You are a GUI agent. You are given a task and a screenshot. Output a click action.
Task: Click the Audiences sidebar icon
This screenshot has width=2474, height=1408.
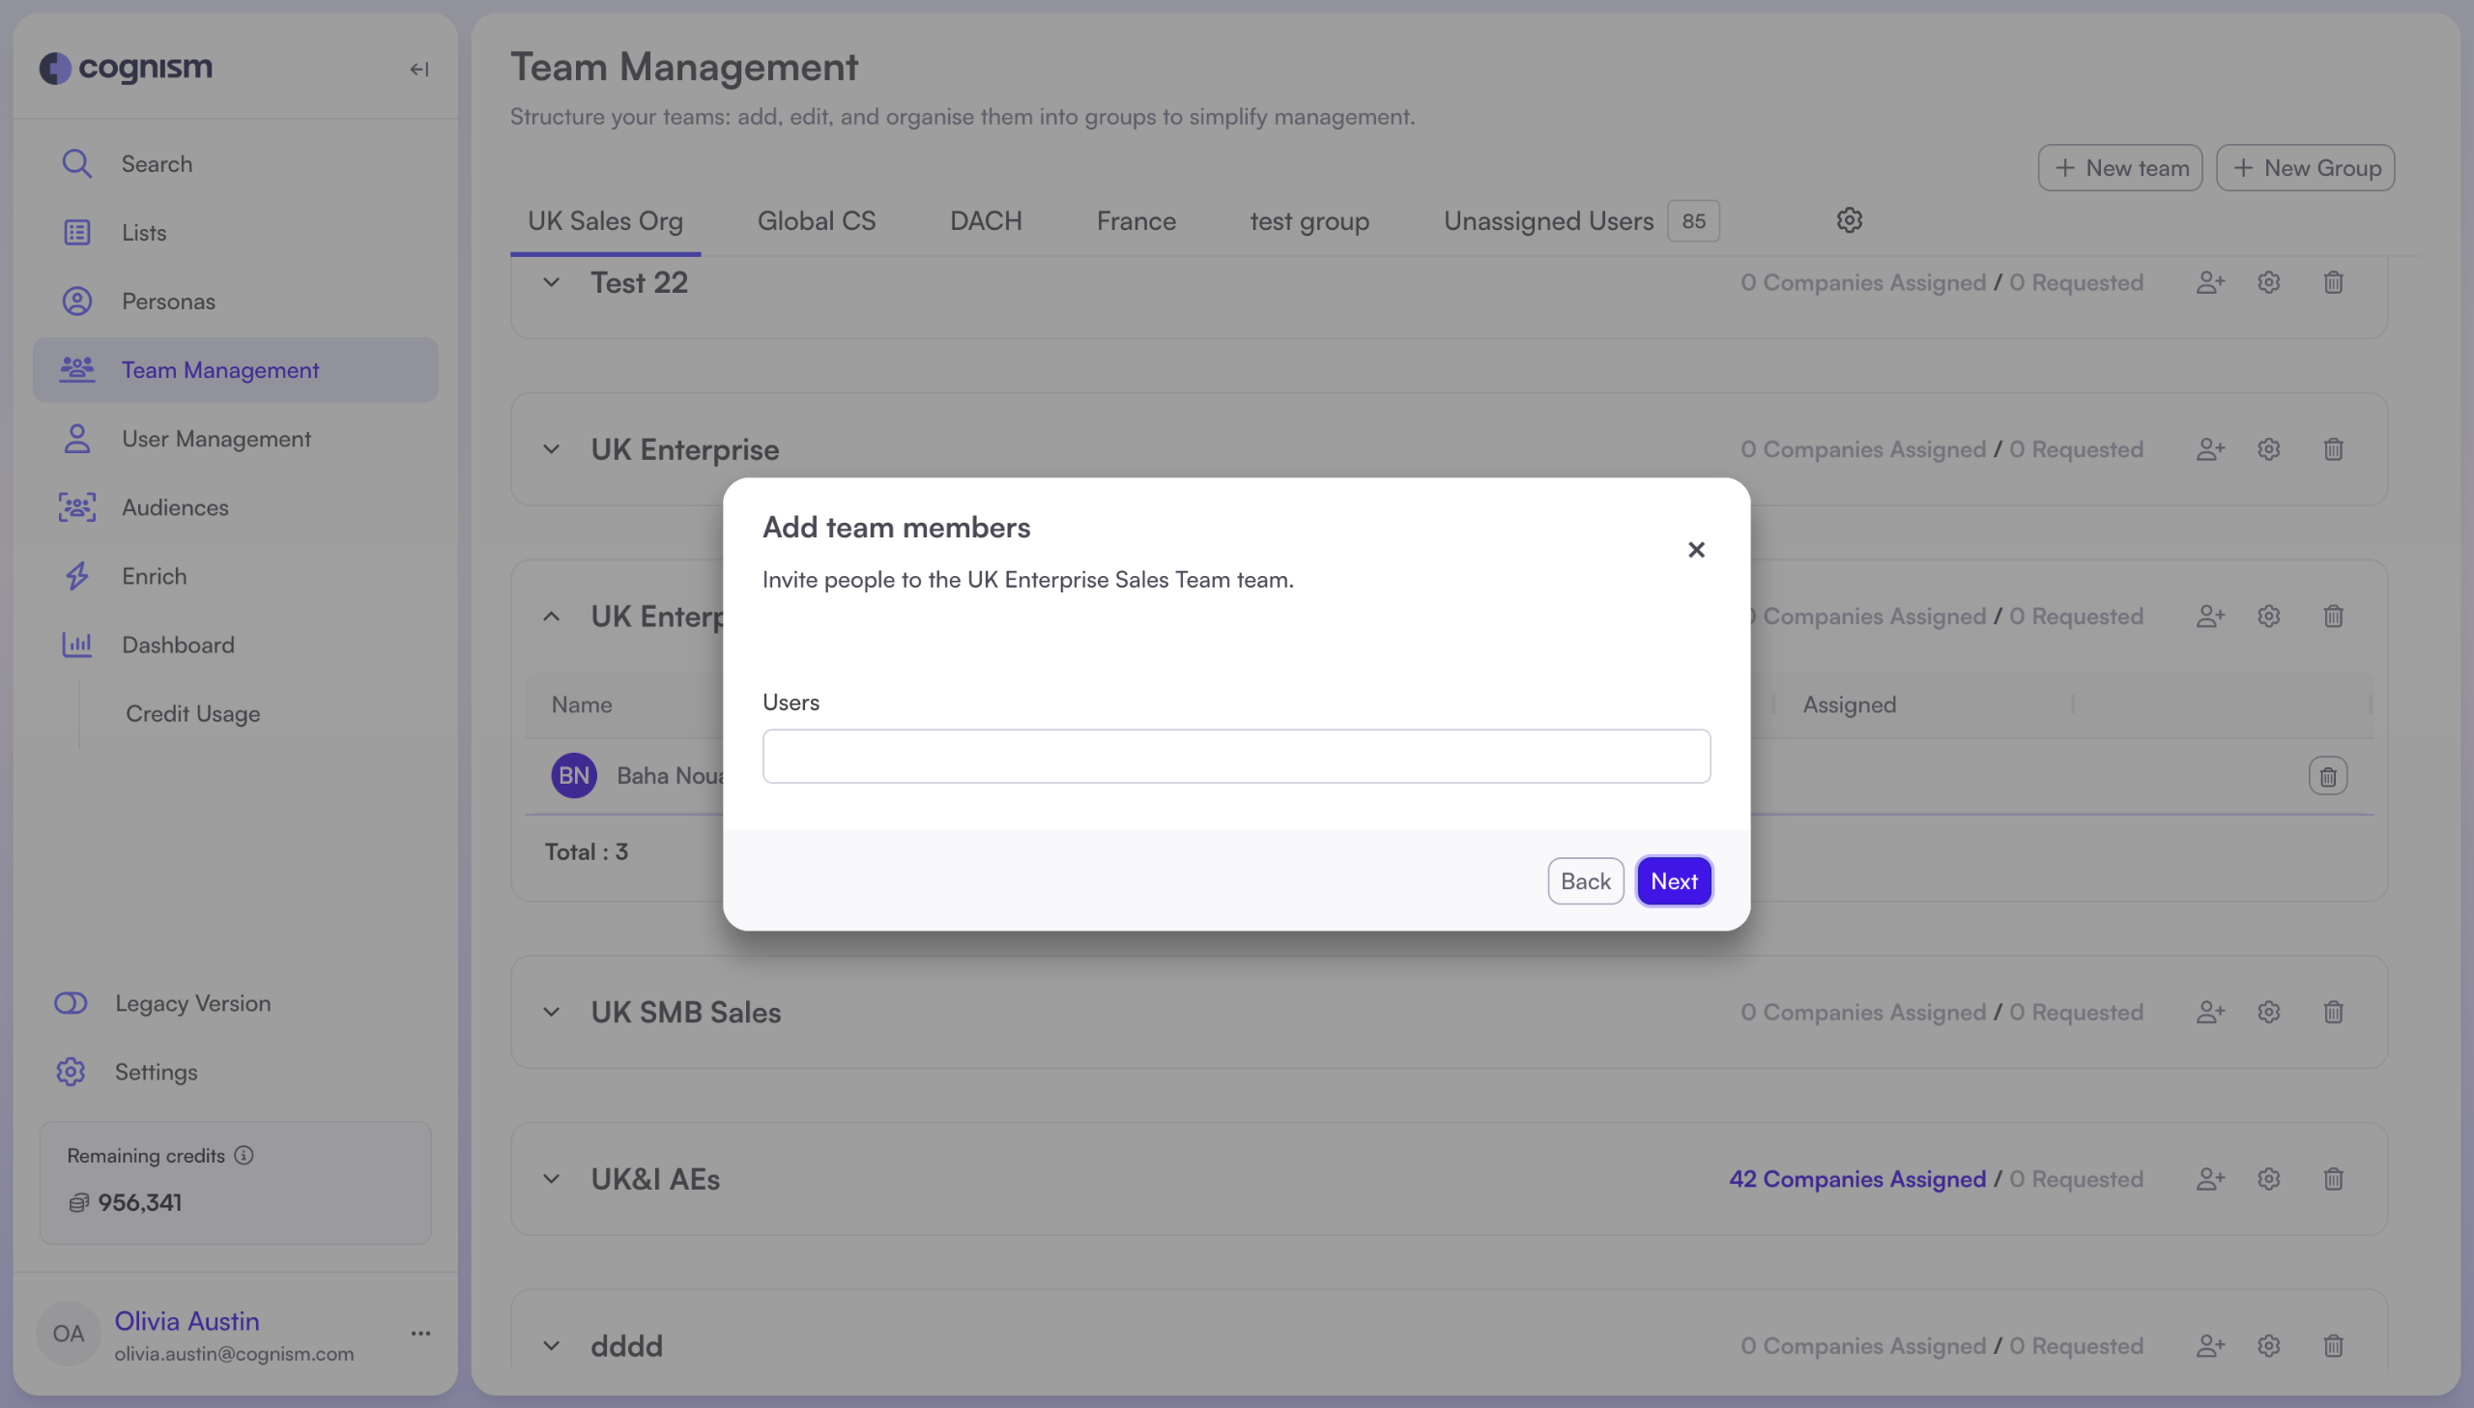coord(76,506)
